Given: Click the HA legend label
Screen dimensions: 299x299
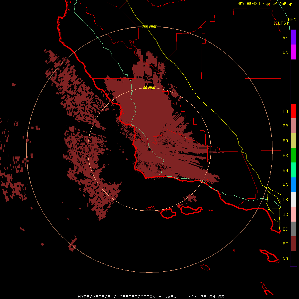Looking at the screenshot, I should (x=285, y=111).
